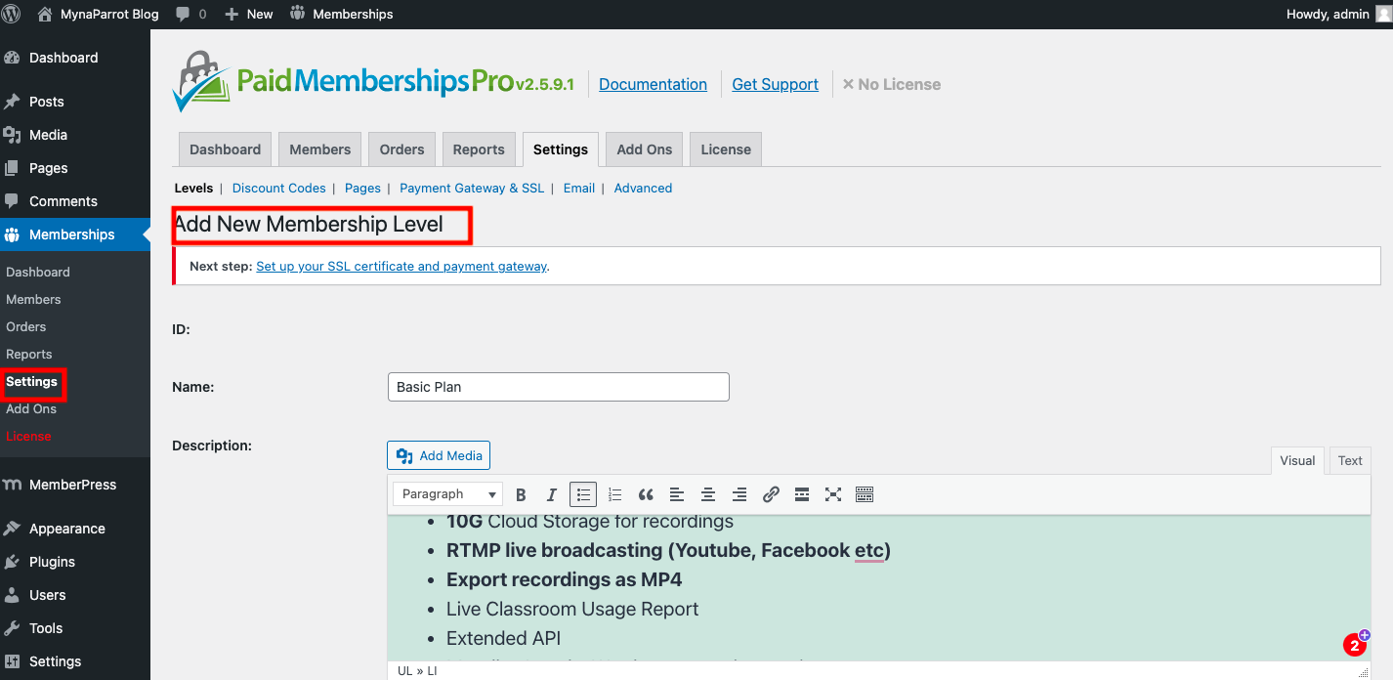Align text right in editor
The height and width of the screenshot is (680, 1393).
pyautogui.click(x=739, y=494)
